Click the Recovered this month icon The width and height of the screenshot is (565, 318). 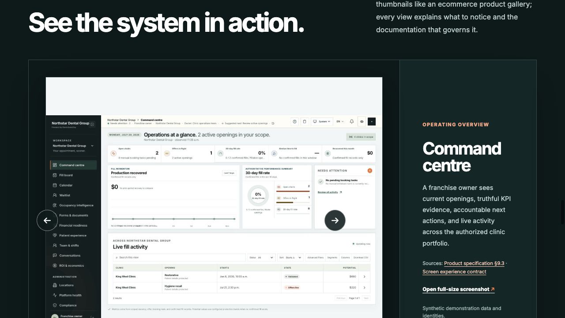click(x=328, y=154)
